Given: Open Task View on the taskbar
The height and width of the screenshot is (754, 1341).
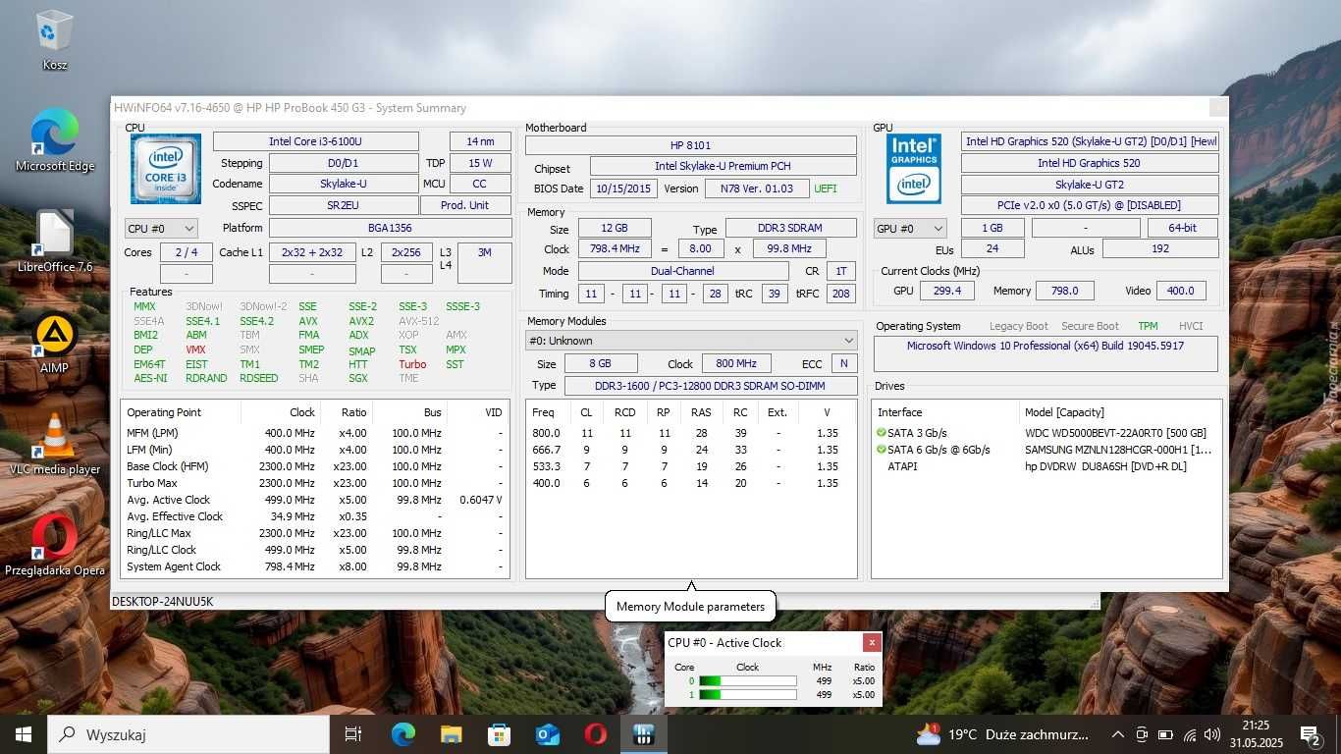Looking at the screenshot, I should coord(353,734).
